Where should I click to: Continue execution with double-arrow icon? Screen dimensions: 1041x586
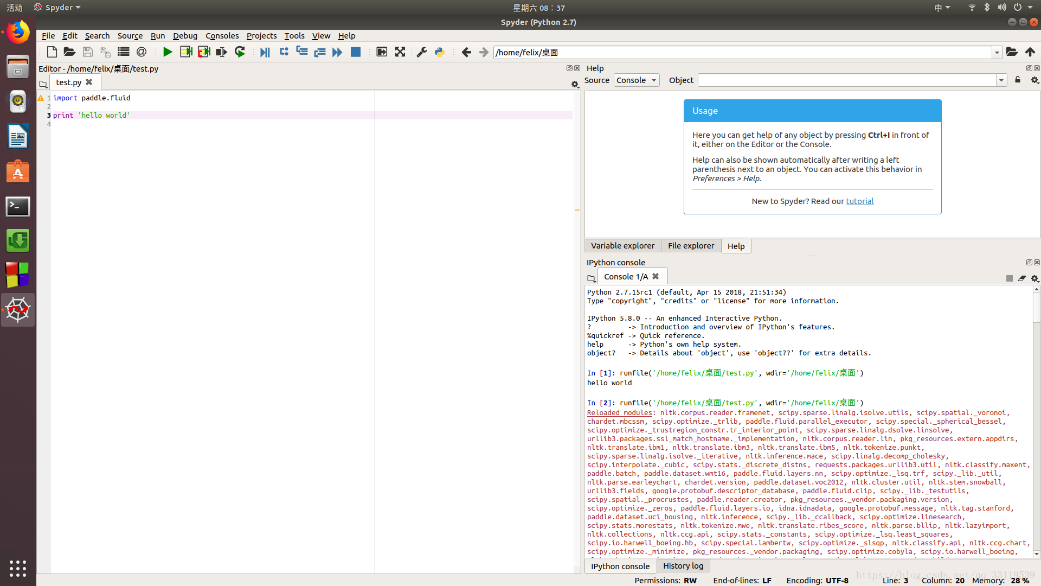click(337, 52)
